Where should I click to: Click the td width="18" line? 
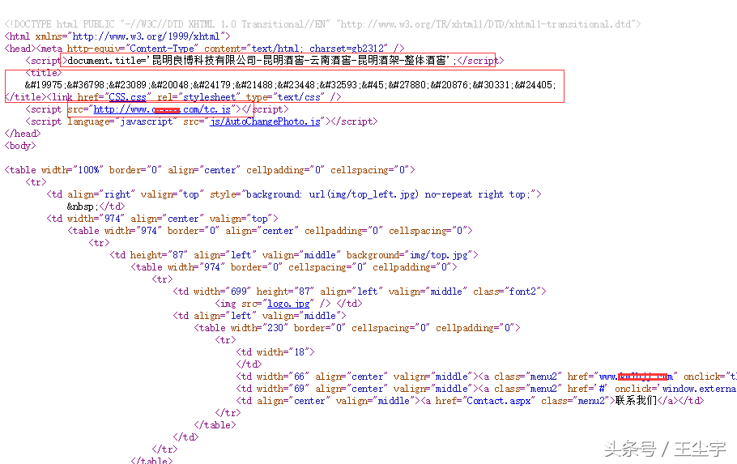pyautogui.click(x=275, y=352)
